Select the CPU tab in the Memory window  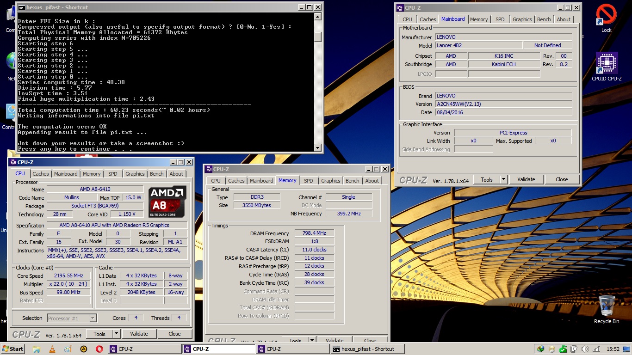click(x=216, y=181)
